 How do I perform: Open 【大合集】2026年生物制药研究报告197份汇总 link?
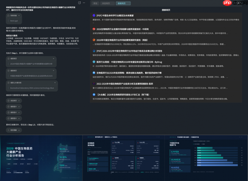point(123,95)
